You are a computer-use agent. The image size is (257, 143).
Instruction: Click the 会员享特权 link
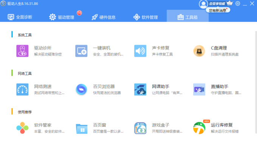pos(217,4)
